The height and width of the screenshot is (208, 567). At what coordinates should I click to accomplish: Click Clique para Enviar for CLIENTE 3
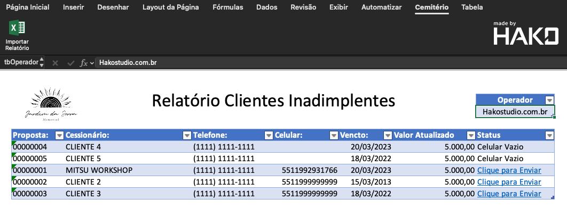(x=509, y=194)
